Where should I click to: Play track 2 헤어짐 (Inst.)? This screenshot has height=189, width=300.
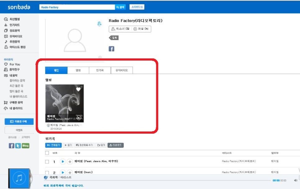pos(62,172)
